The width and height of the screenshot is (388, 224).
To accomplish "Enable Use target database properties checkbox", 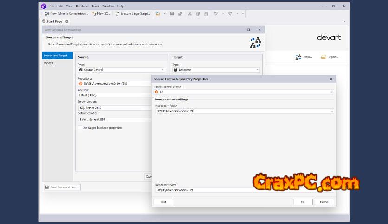I will [80, 128].
